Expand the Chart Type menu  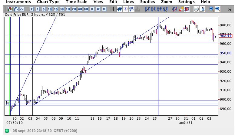click(x=48, y=2)
